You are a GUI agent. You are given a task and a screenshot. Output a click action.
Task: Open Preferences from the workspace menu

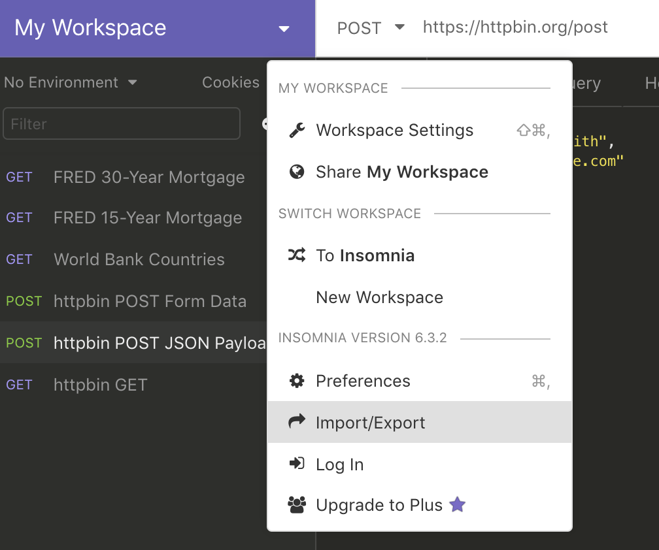point(420,381)
